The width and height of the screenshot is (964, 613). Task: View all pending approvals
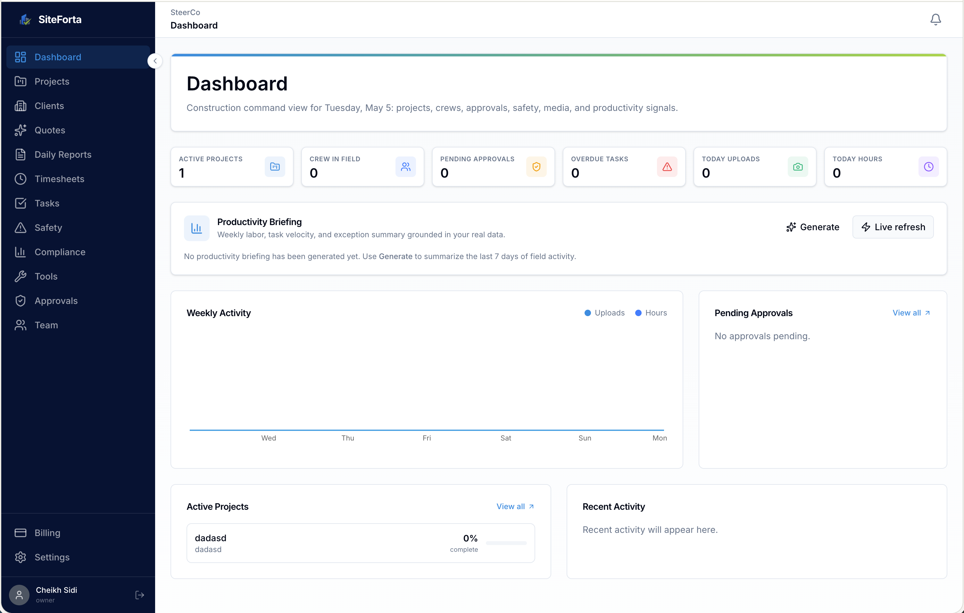[911, 313]
